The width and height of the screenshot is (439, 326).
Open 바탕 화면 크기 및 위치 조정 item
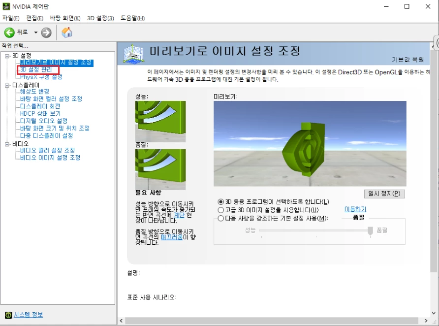coord(55,128)
